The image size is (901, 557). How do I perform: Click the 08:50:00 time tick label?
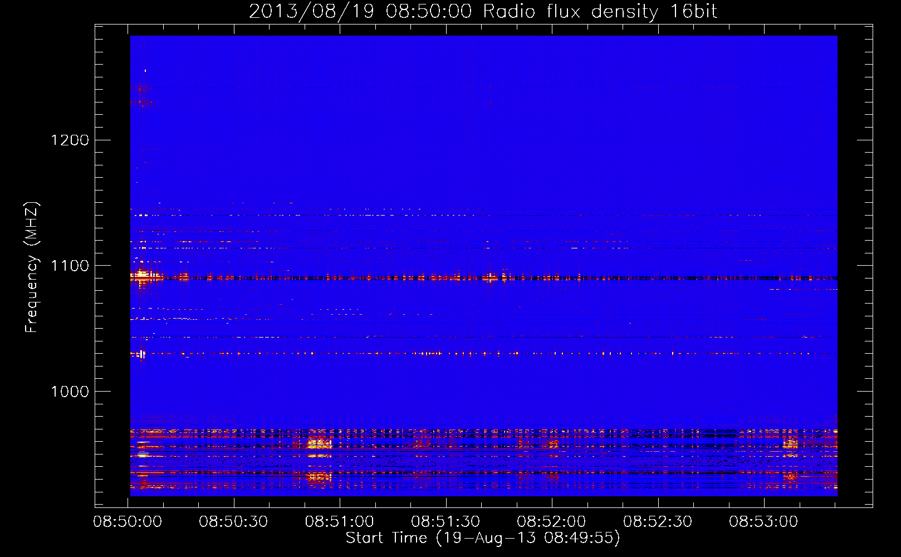tap(128, 522)
